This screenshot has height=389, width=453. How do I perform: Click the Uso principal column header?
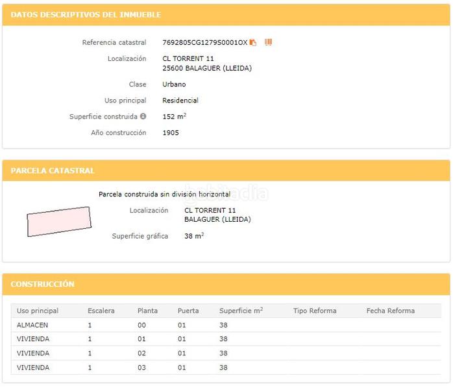(38, 311)
